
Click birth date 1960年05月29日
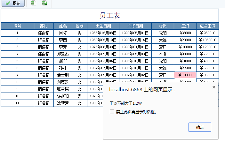click(103, 75)
